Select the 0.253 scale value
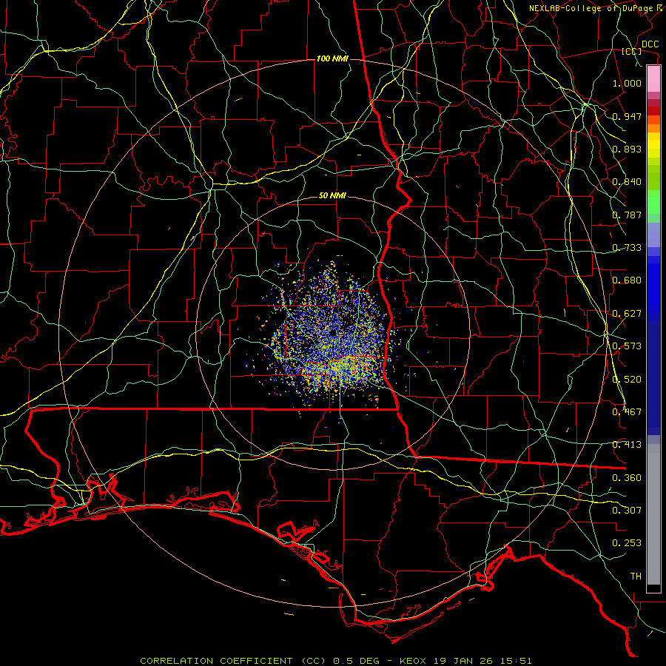This screenshot has width=666, height=666. point(627,543)
